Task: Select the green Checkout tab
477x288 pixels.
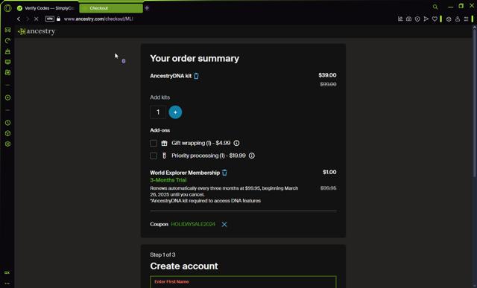Action: [x=111, y=8]
